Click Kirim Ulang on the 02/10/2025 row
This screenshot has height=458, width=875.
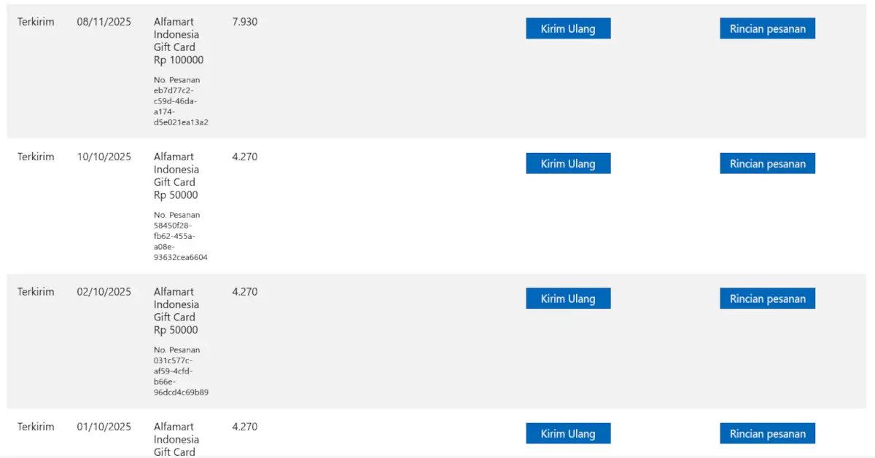tap(568, 298)
